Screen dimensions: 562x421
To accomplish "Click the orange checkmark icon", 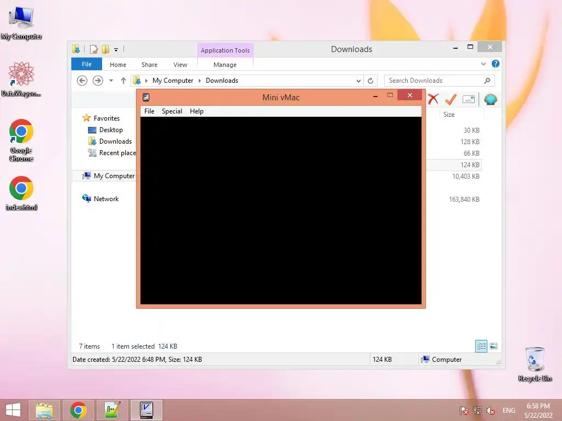I will (x=451, y=99).
